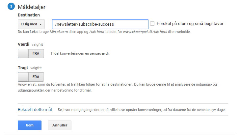Toggle the Tragt funnel switch on
Viewport: 240px width, 136px height.
31,77
